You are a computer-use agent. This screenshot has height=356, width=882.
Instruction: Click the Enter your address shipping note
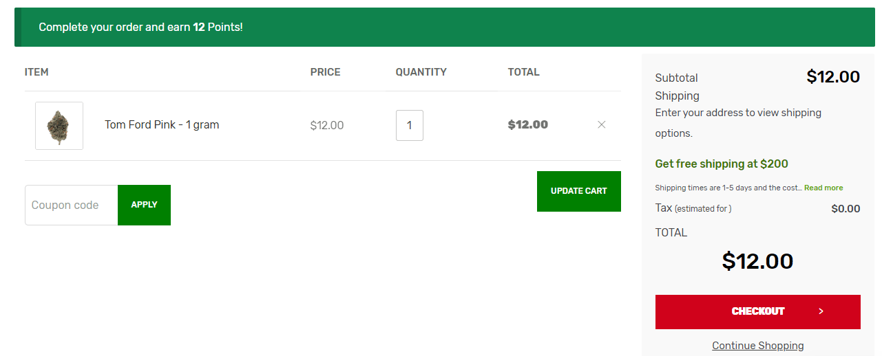pyautogui.click(x=738, y=123)
